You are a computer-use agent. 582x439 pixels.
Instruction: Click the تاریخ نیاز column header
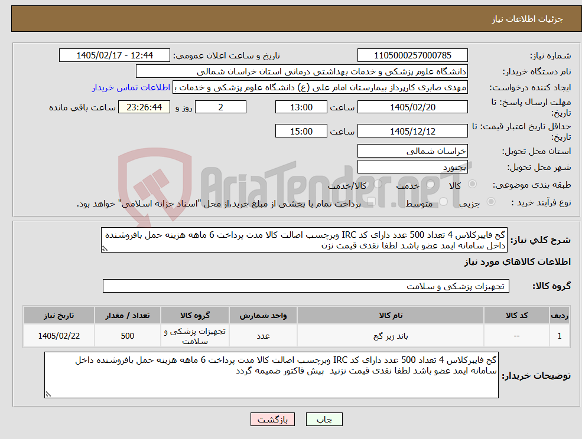58,316
